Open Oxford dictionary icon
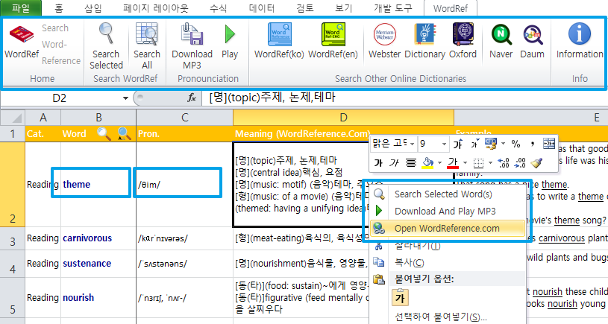608x324 pixels. coord(463,34)
